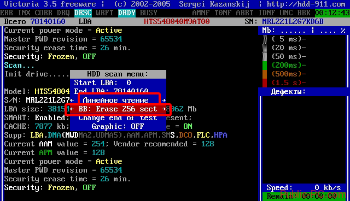Click the ERR status flag
This screenshot has height=201, width=350.
coord(7,13)
